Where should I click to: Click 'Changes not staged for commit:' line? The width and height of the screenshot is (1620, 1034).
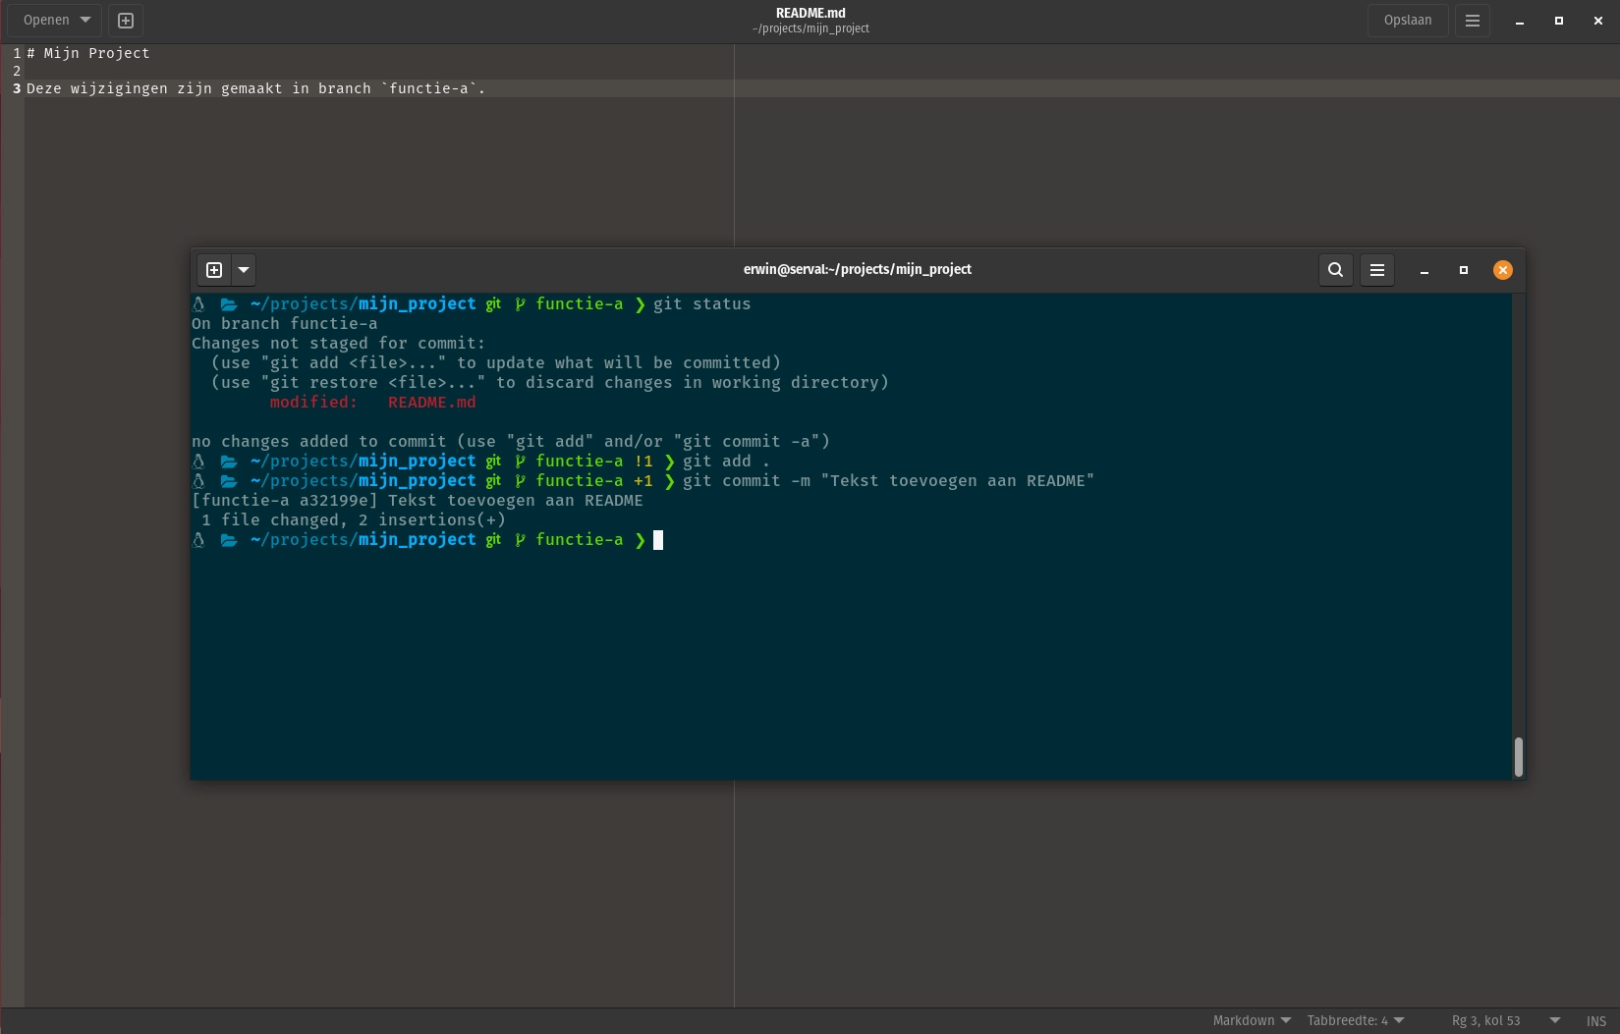point(339,344)
